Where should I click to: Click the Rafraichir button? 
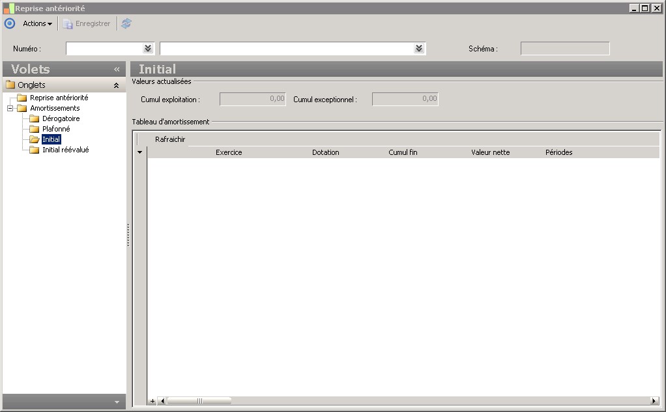click(x=170, y=139)
